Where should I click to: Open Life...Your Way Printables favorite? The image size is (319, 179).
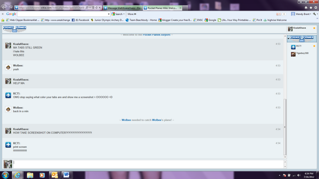pyautogui.click(x=234, y=20)
